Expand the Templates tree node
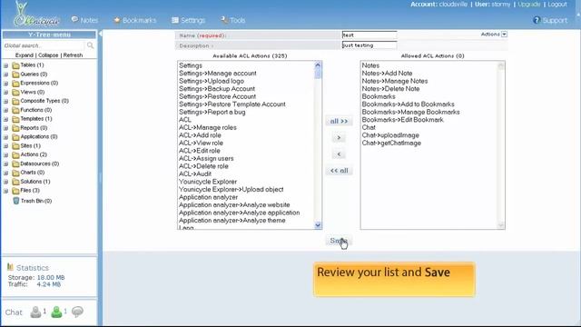 pos(6,119)
